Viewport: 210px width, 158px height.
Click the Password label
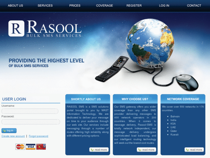(x=8, y=117)
